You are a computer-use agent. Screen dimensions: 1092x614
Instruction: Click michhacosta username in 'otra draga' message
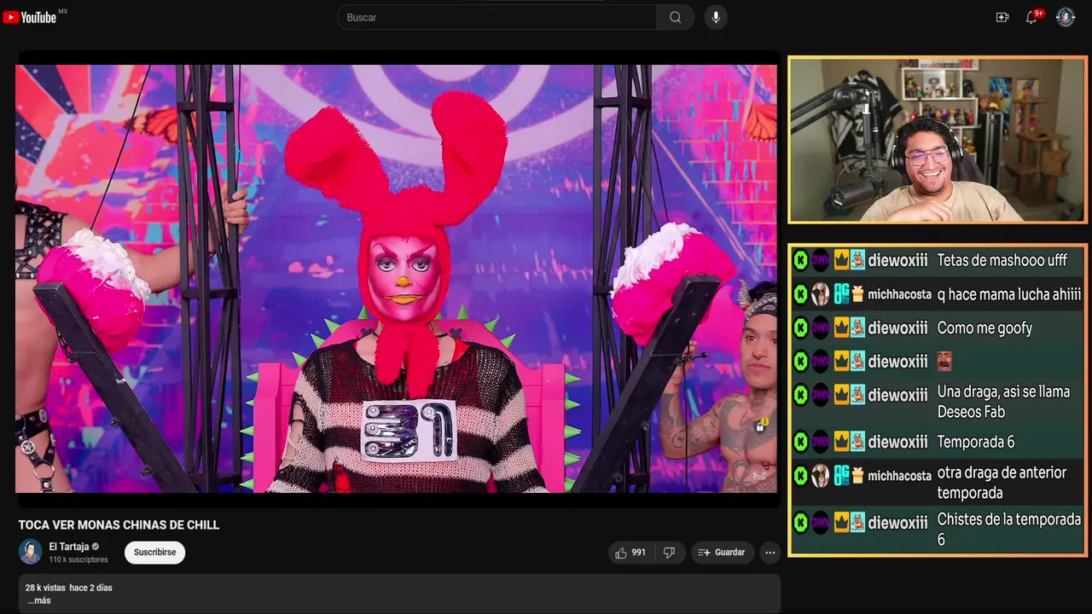[899, 476]
